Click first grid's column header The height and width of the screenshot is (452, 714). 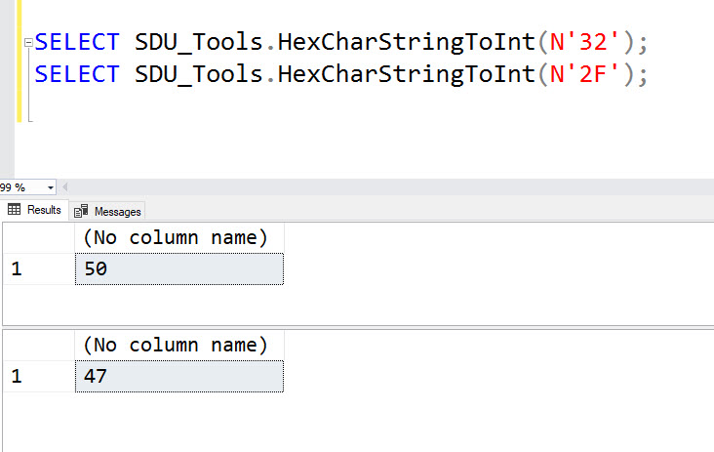[179, 238]
